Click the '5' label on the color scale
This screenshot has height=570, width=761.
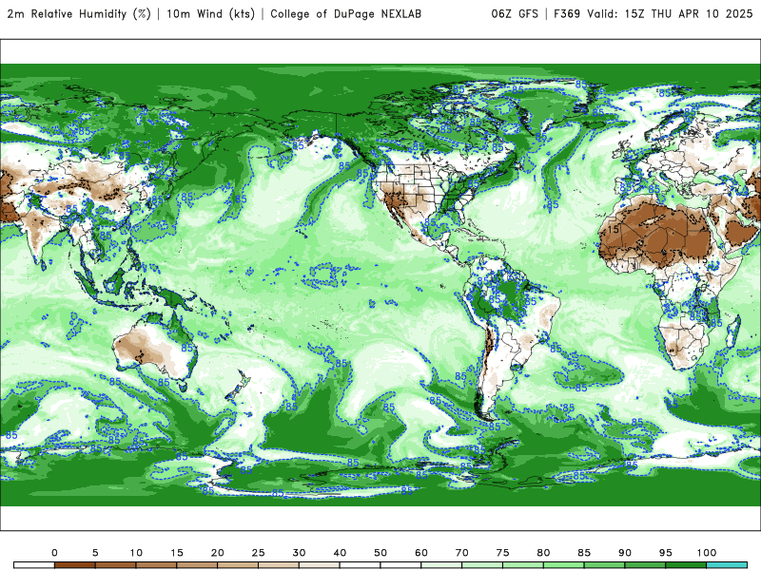95,553
